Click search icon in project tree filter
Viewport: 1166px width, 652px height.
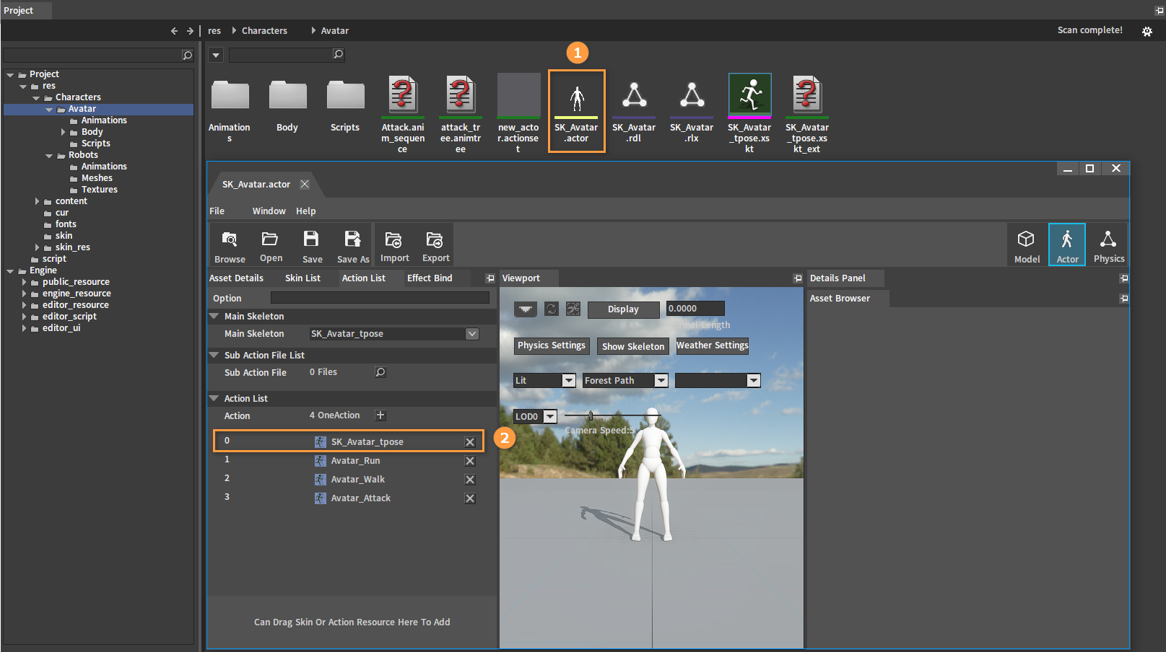pos(188,56)
